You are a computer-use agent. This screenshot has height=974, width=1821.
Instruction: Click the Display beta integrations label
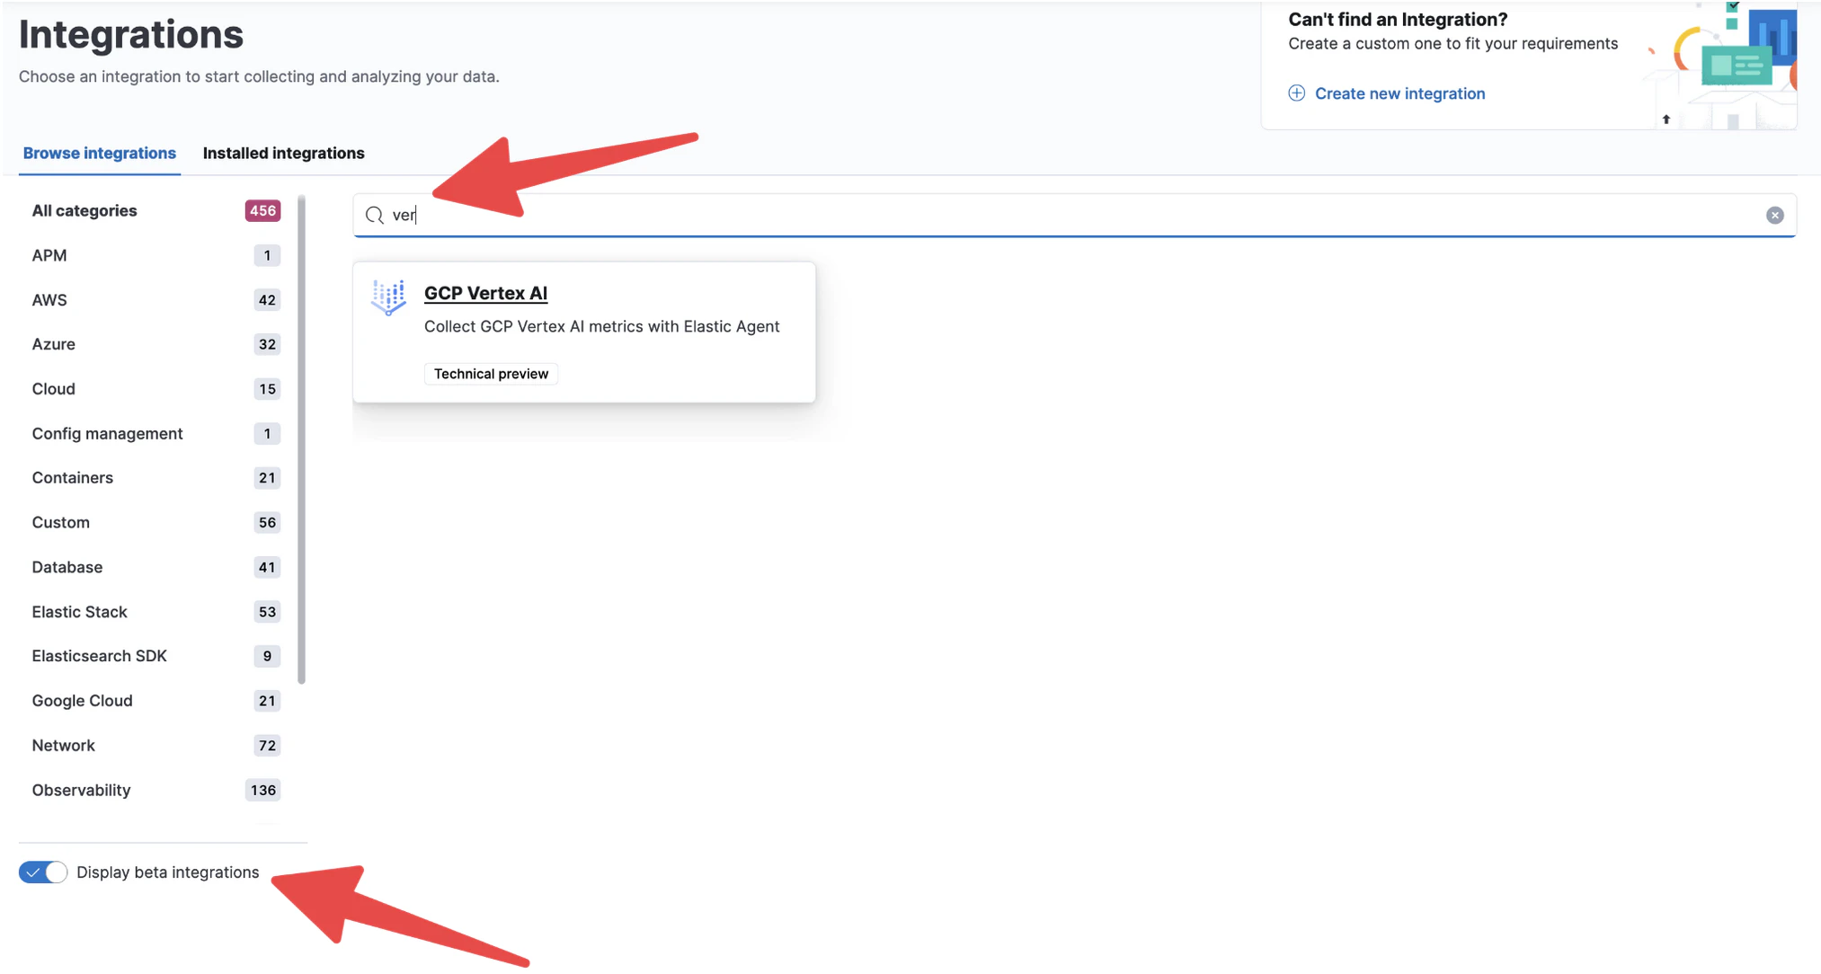tap(167, 872)
